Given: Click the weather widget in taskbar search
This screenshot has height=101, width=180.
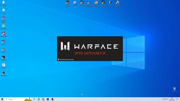Looking at the screenshot, I should [x=28, y=99].
